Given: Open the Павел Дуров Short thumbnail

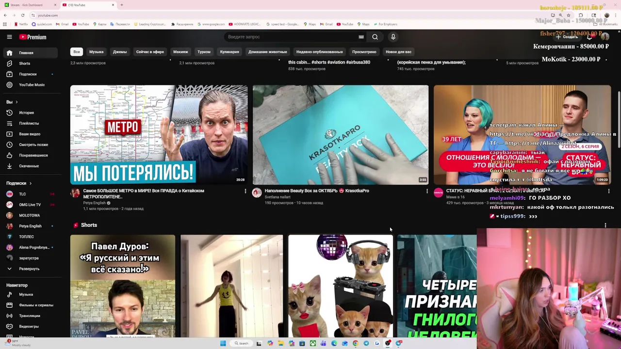Looking at the screenshot, I should [x=123, y=286].
